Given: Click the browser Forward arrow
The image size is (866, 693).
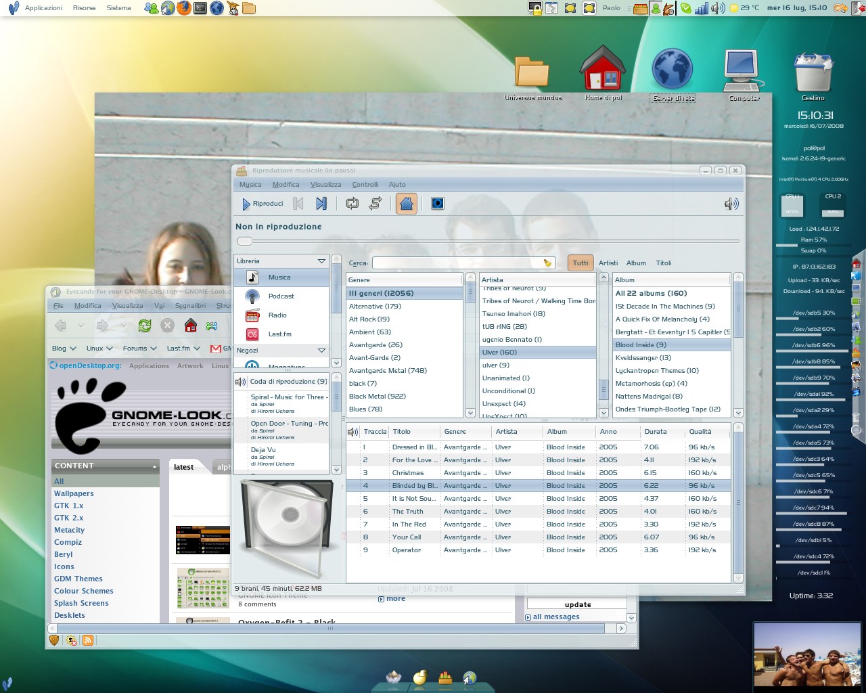Looking at the screenshot, I should pyautogui.click(x=103, y=326).
